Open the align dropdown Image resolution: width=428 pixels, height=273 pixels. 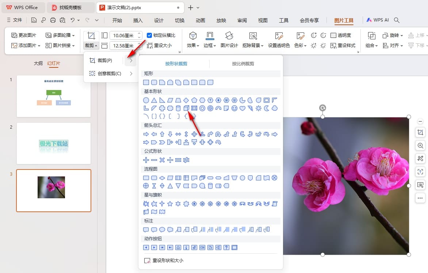(393, 46)
